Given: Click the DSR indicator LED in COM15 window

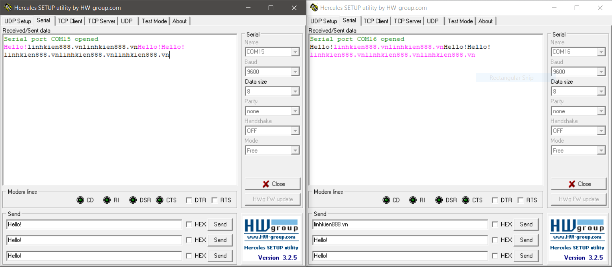Looking at the screenshot, I should (133, 200).
